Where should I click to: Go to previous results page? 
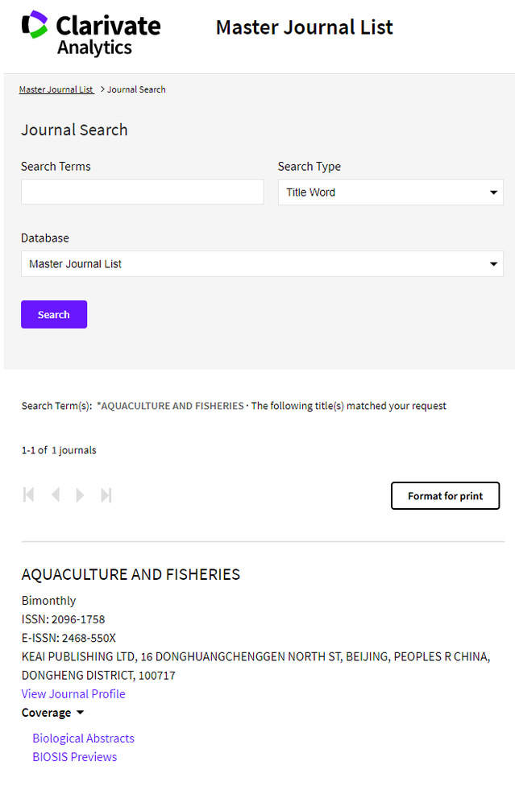(x=55, y=495)
